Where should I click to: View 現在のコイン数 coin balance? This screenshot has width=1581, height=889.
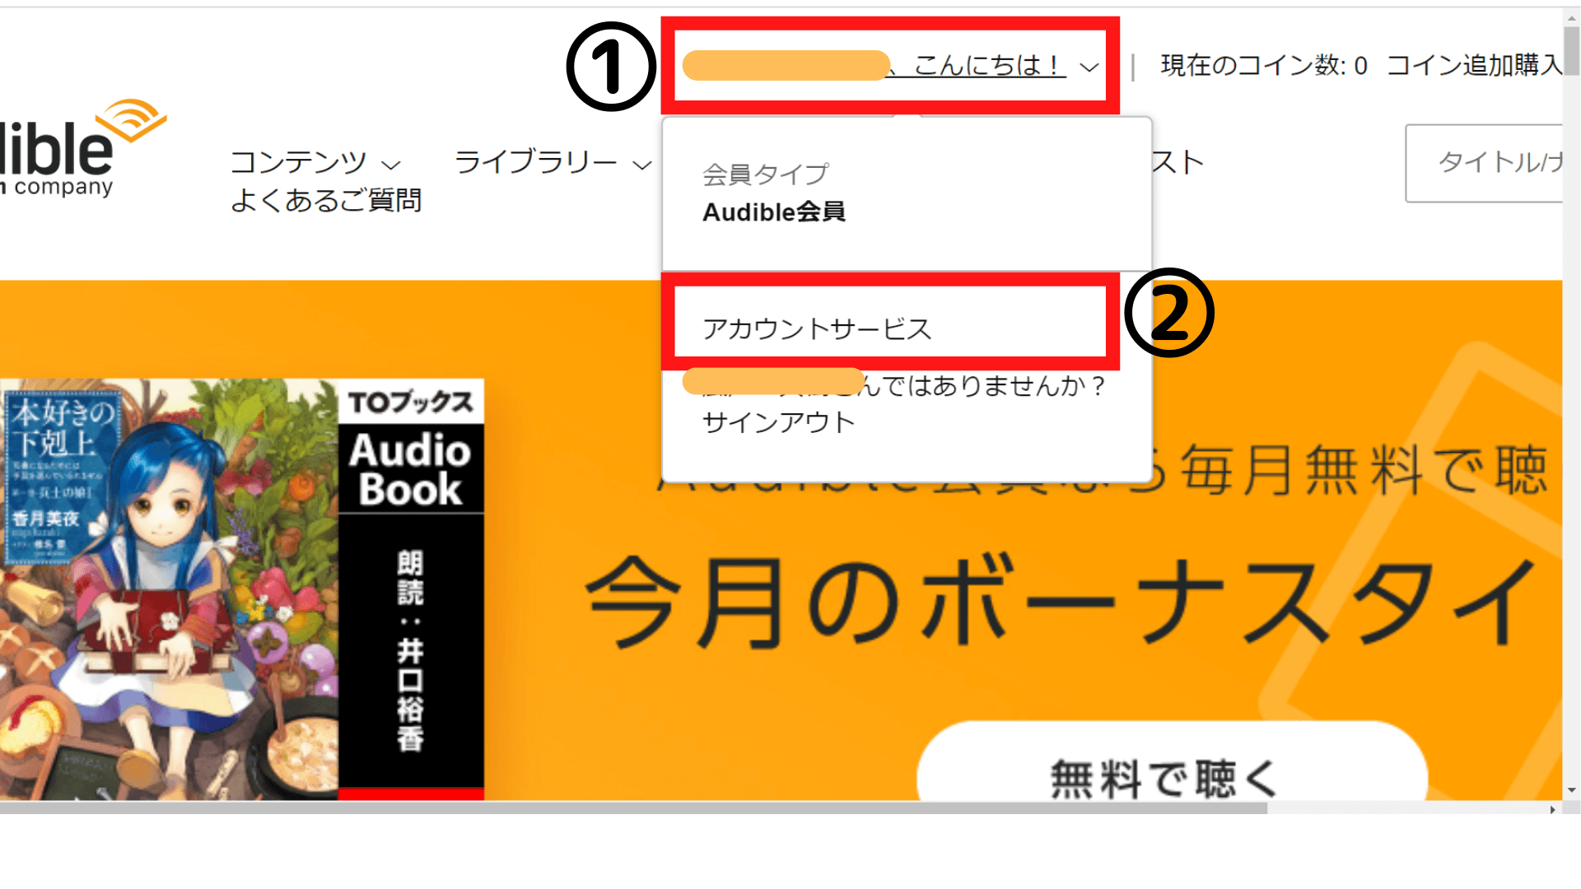[x=1264, y=65]
